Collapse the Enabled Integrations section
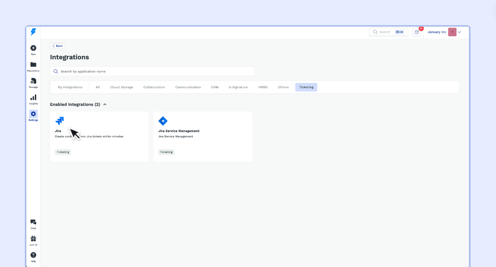Screen dimensions: 496x267 pyautogui.click(x=105, y=104)
